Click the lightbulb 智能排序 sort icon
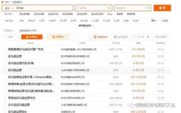181x113 pixels. click(x=95, y=37)
